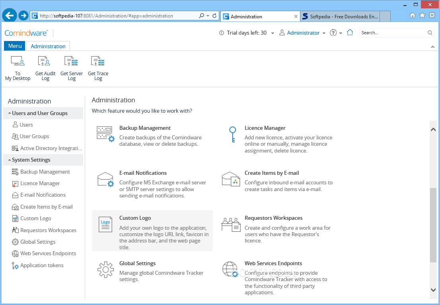Screen dimensions: 440x305
Task: Click the browser forward button
Action: 23,16
